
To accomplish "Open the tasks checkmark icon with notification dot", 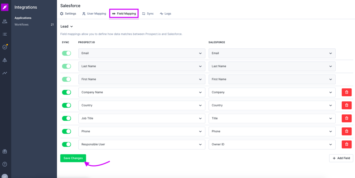I will 5,47.
